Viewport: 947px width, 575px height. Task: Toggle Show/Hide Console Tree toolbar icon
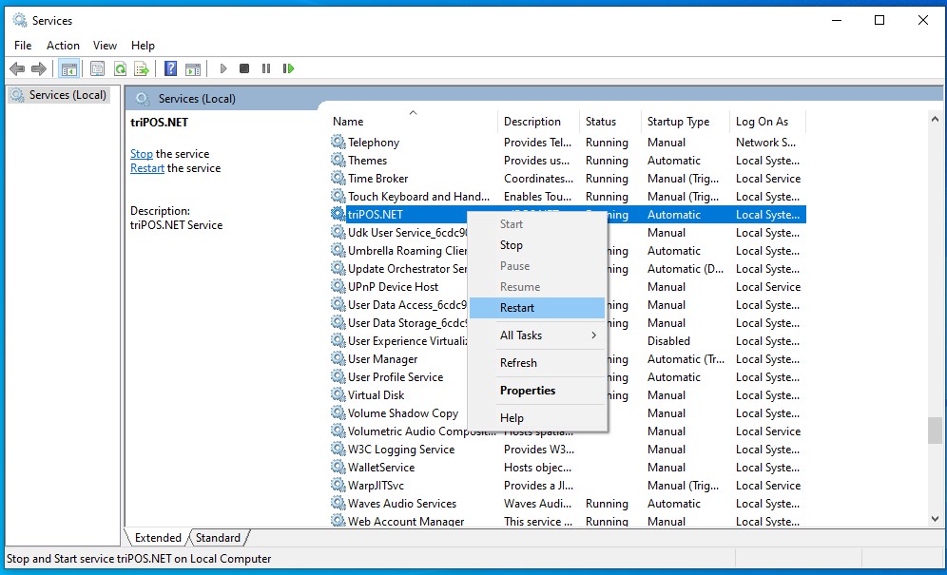click(x=68, y=68)
